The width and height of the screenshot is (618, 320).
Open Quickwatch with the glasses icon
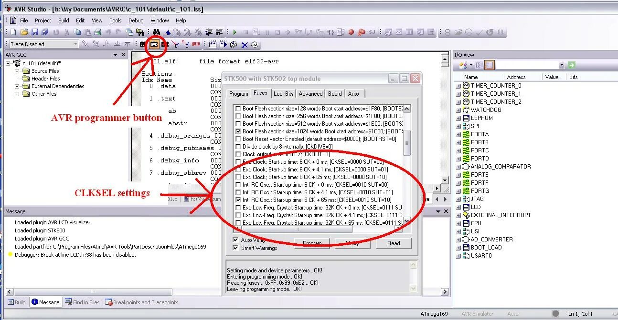coord(372,32)
